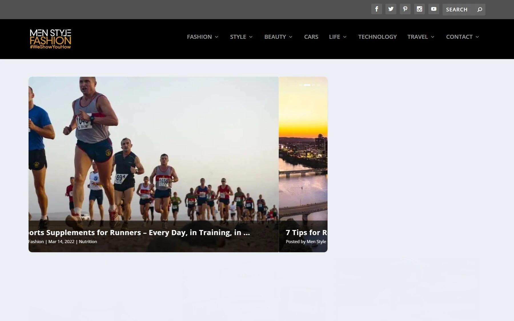Image resolution: width=514 pixels, height=321 pixels.
Task: Open the Instagram icon link
Action: tap(419, 9)
